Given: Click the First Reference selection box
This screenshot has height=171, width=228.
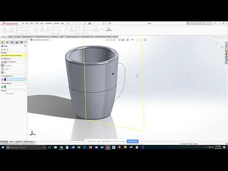Looking at the screenshot, I should [x=16, y=62].
